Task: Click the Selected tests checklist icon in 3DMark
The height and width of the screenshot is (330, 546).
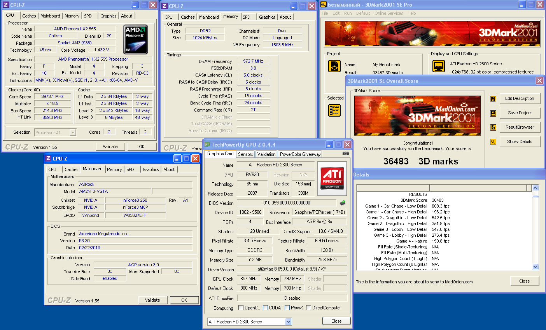Action: pyautogui.click(x=334, y=110)
